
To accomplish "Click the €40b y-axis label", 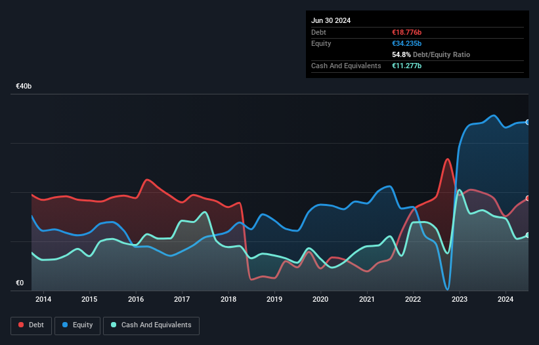I will [24, 86].
